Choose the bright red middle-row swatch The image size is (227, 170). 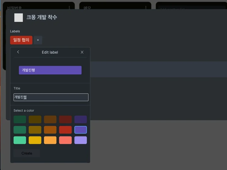[65, 130]
